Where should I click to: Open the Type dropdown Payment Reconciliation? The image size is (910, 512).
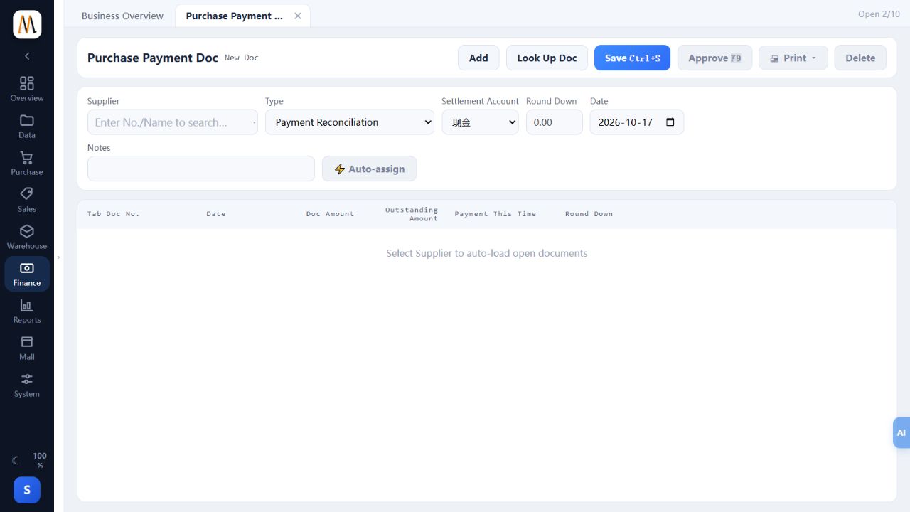[350, 122]
